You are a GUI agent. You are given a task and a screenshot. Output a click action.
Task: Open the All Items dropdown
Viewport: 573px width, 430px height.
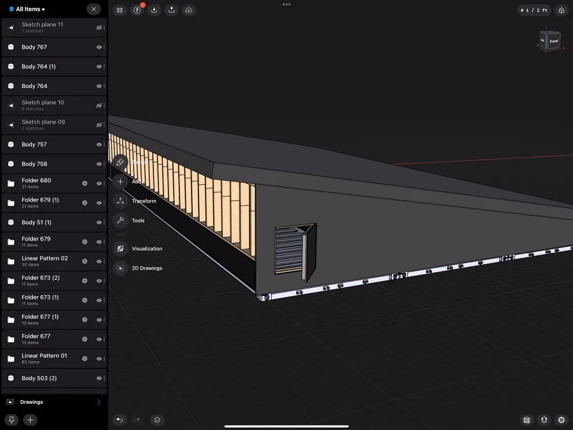point(27,9)
